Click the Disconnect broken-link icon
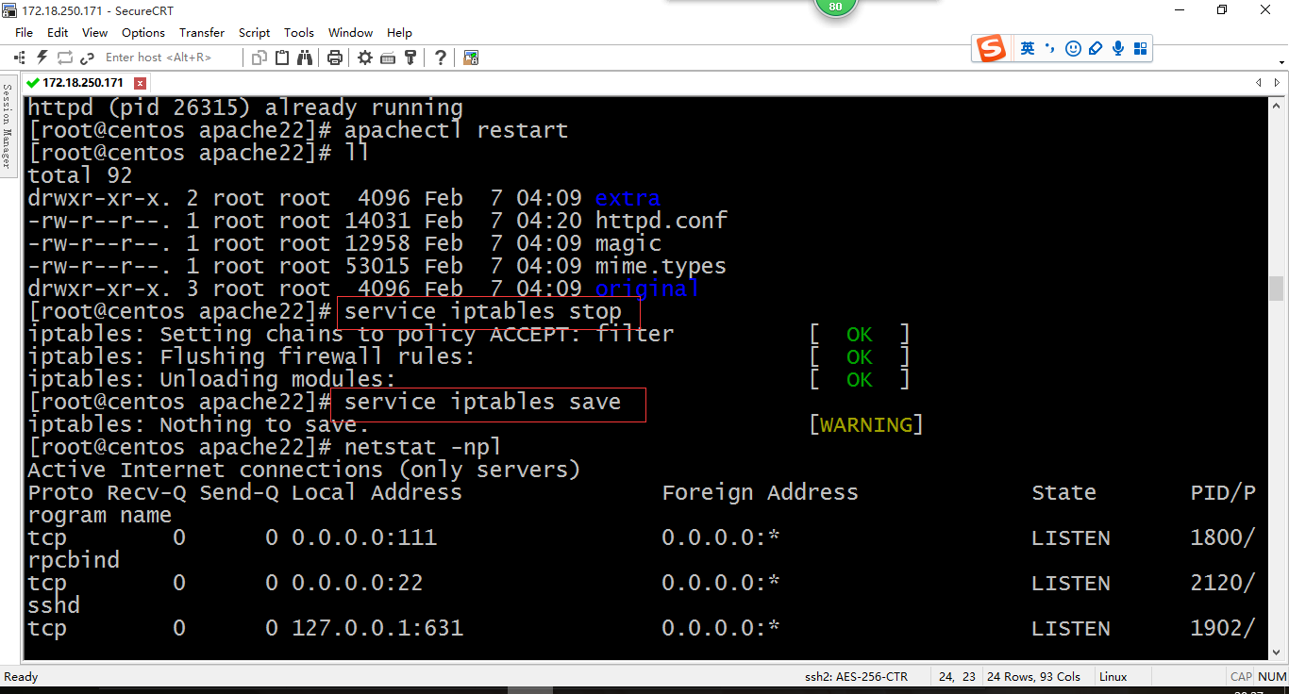The image size is (1289, 694). [x=88, y=58]
